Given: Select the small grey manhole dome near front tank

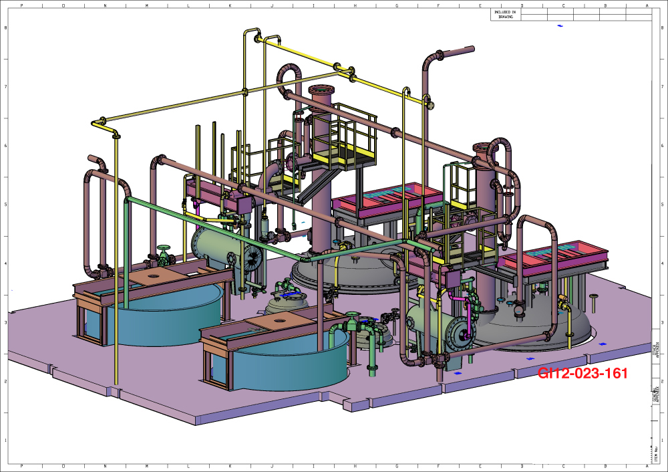Looking at the screenshot, I should coord(287,304).
